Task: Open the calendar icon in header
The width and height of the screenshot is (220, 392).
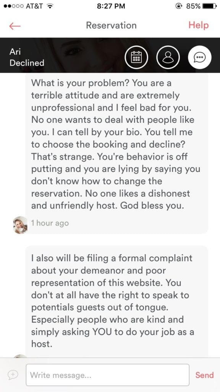Action: pyautogui.click(x=136, y=57)
